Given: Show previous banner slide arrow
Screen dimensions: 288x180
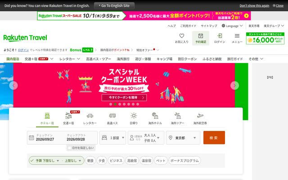Looking at the screenshot, I should coord(13,85).
